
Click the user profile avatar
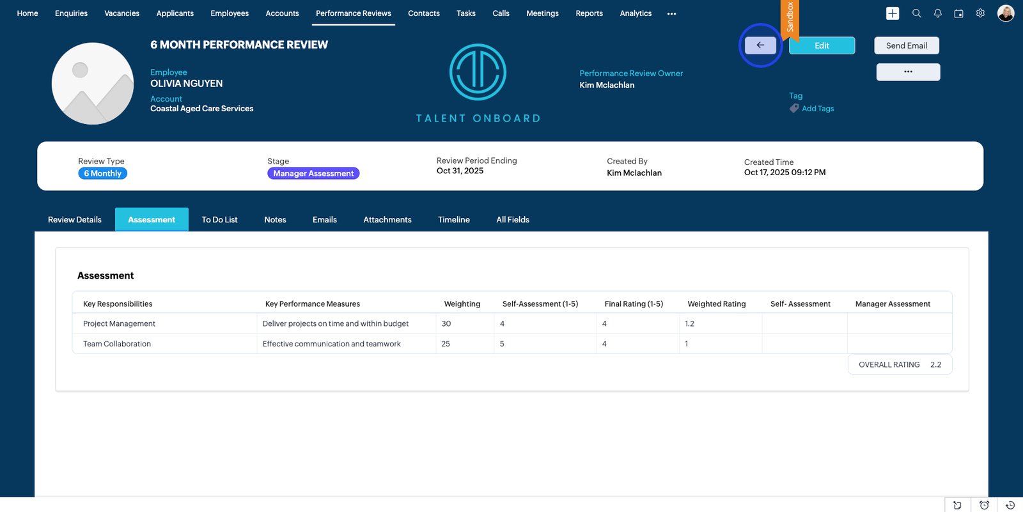(x=1005, y=13)
